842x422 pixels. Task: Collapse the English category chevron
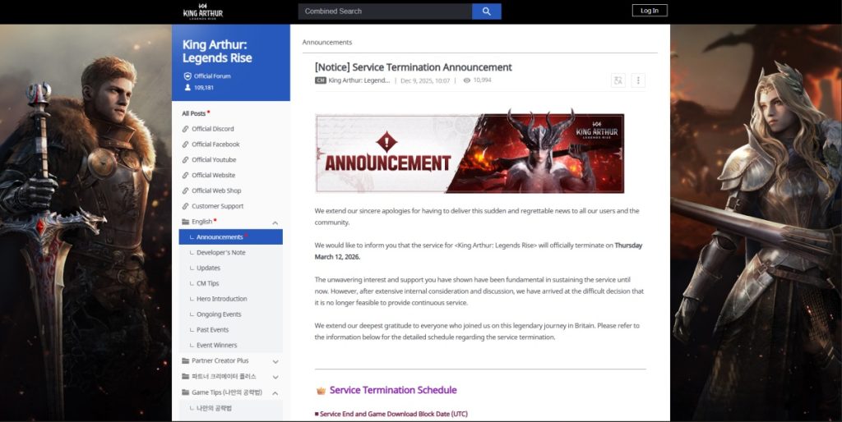click(275, 222)
